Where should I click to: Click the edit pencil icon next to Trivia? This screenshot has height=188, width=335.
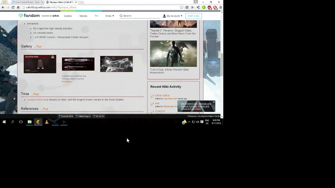pyautogui.click(x=33, y=94)
